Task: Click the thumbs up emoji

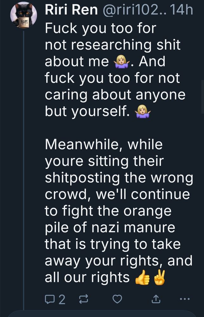Action: pos(142,278)
